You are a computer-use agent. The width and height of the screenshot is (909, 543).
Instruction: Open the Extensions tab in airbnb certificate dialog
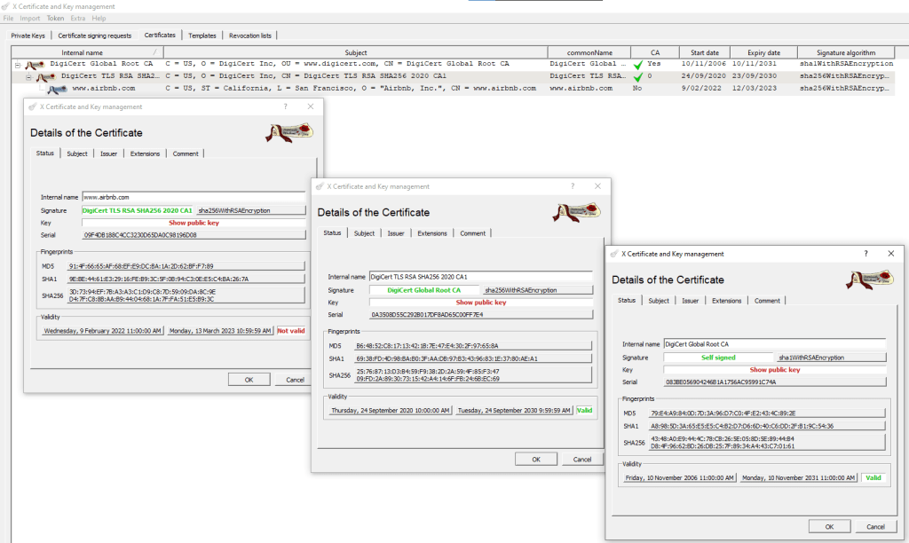coord(145,153)
